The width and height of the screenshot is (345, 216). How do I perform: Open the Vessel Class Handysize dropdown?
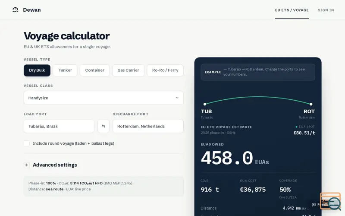click(103, 98)
